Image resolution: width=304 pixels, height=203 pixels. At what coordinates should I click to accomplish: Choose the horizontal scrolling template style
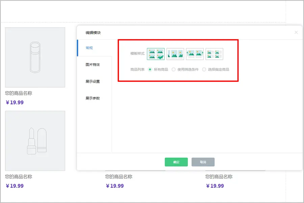tap(175, 54)
